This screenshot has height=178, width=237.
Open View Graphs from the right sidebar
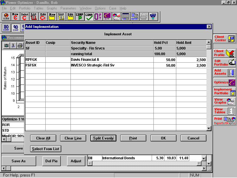click(225, 101)
